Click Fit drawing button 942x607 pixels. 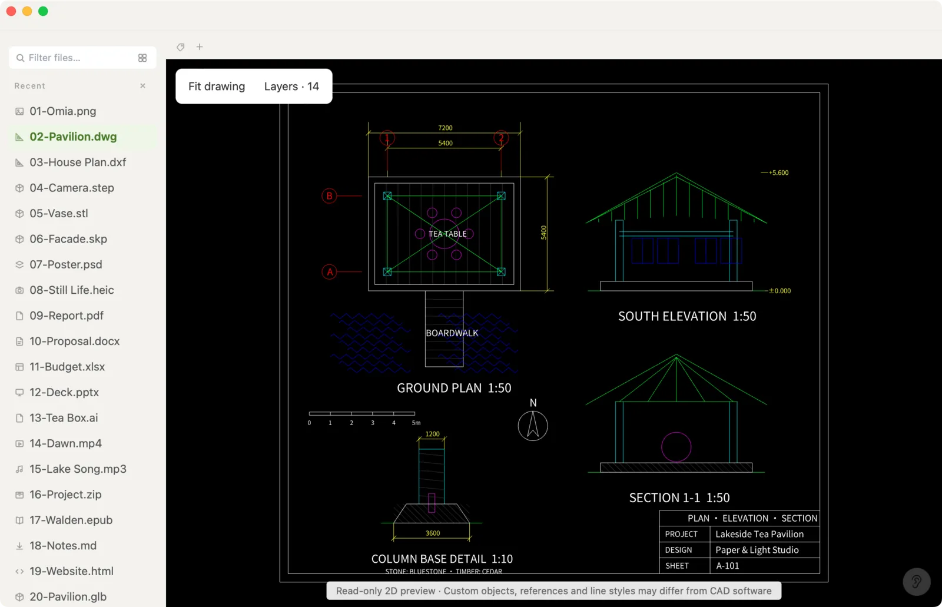[x=217, y=87]
